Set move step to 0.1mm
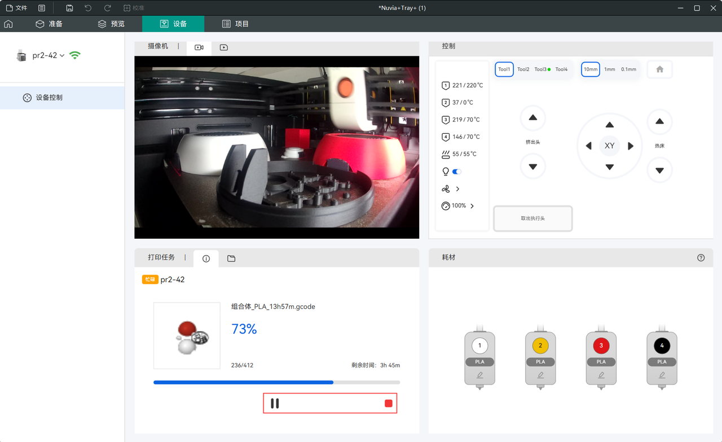Screen dimensions: 722x442 coord(628,69)
